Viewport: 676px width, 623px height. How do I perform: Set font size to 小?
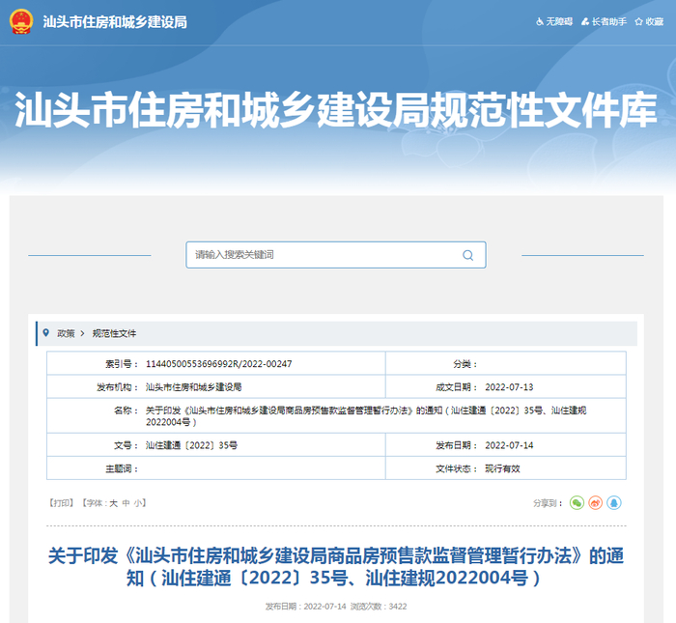138,503
